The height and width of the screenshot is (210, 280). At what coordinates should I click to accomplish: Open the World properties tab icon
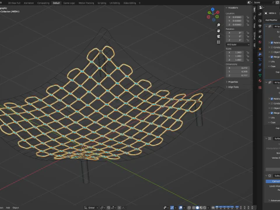pos(260,42)
